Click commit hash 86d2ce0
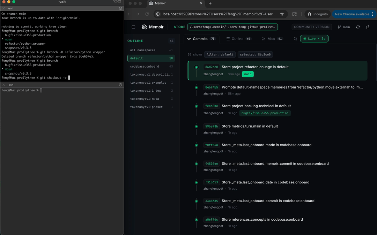The height and width of the screenshot is (235, 377). click(x=212, y=67)
